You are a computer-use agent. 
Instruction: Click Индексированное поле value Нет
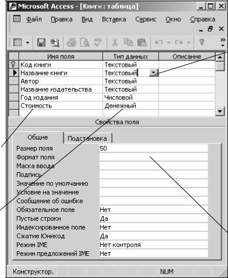153,227
